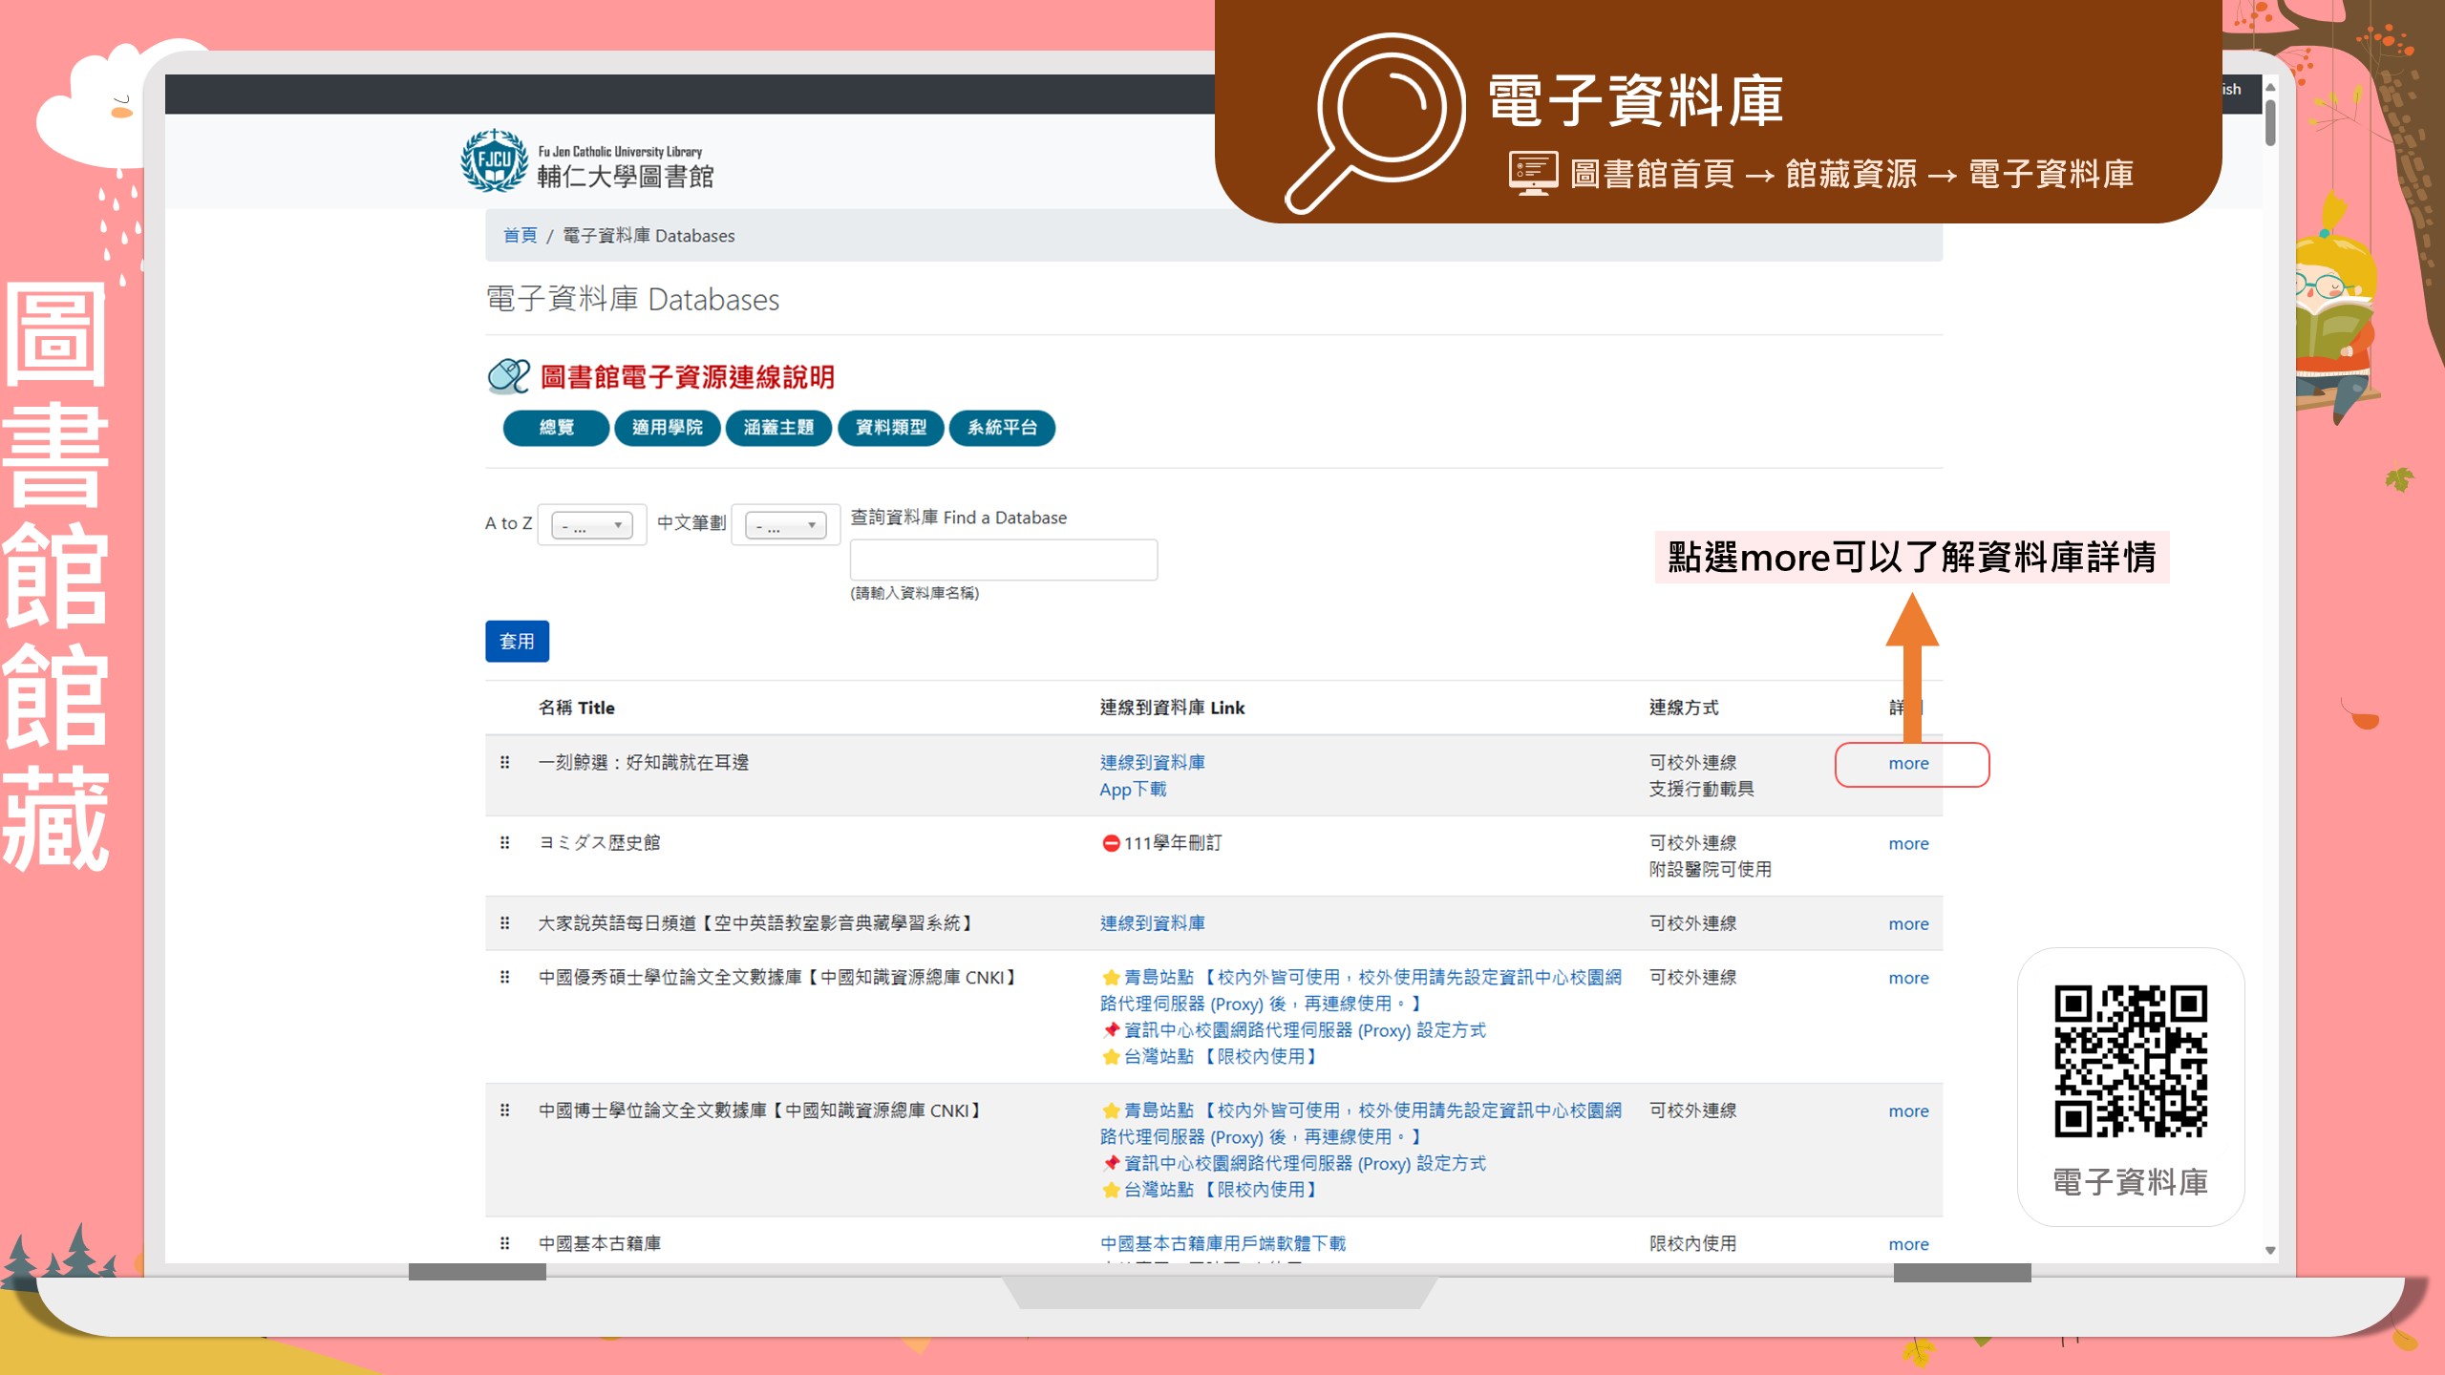Click drag handle for 中國優秀碩士學位論文 row
Viewport: 2445px width, 1375px height.
pos(505,977)
